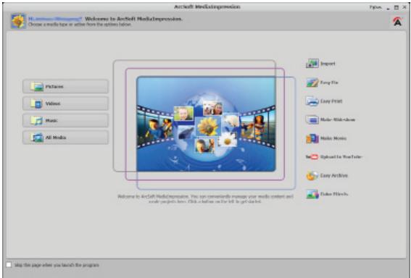411x278 pixels.
Task: Tick skip this page at launch checkbox
Action: click(x=9, y=265)
